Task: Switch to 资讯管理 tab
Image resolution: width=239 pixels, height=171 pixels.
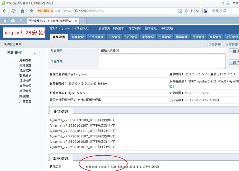Action: (x=131, y=37)
